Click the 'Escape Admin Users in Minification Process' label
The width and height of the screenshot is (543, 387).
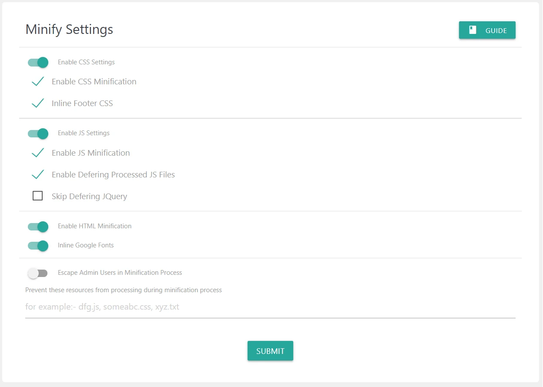point(120,273)
